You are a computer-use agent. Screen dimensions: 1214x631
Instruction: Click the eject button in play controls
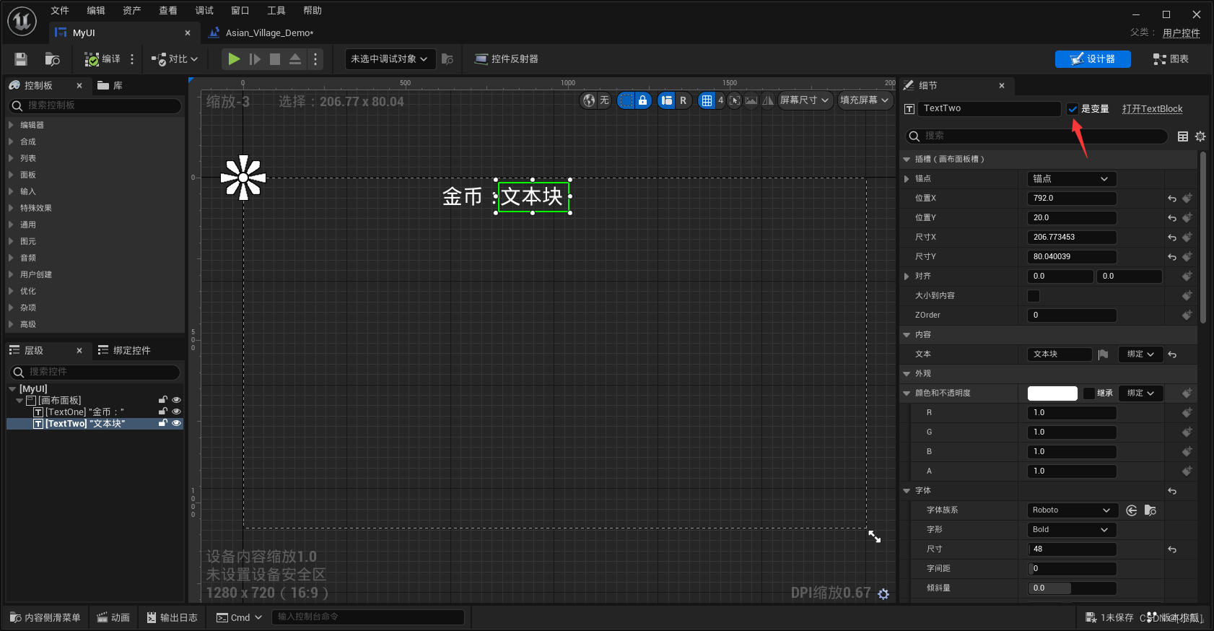[x=295, y=59]
